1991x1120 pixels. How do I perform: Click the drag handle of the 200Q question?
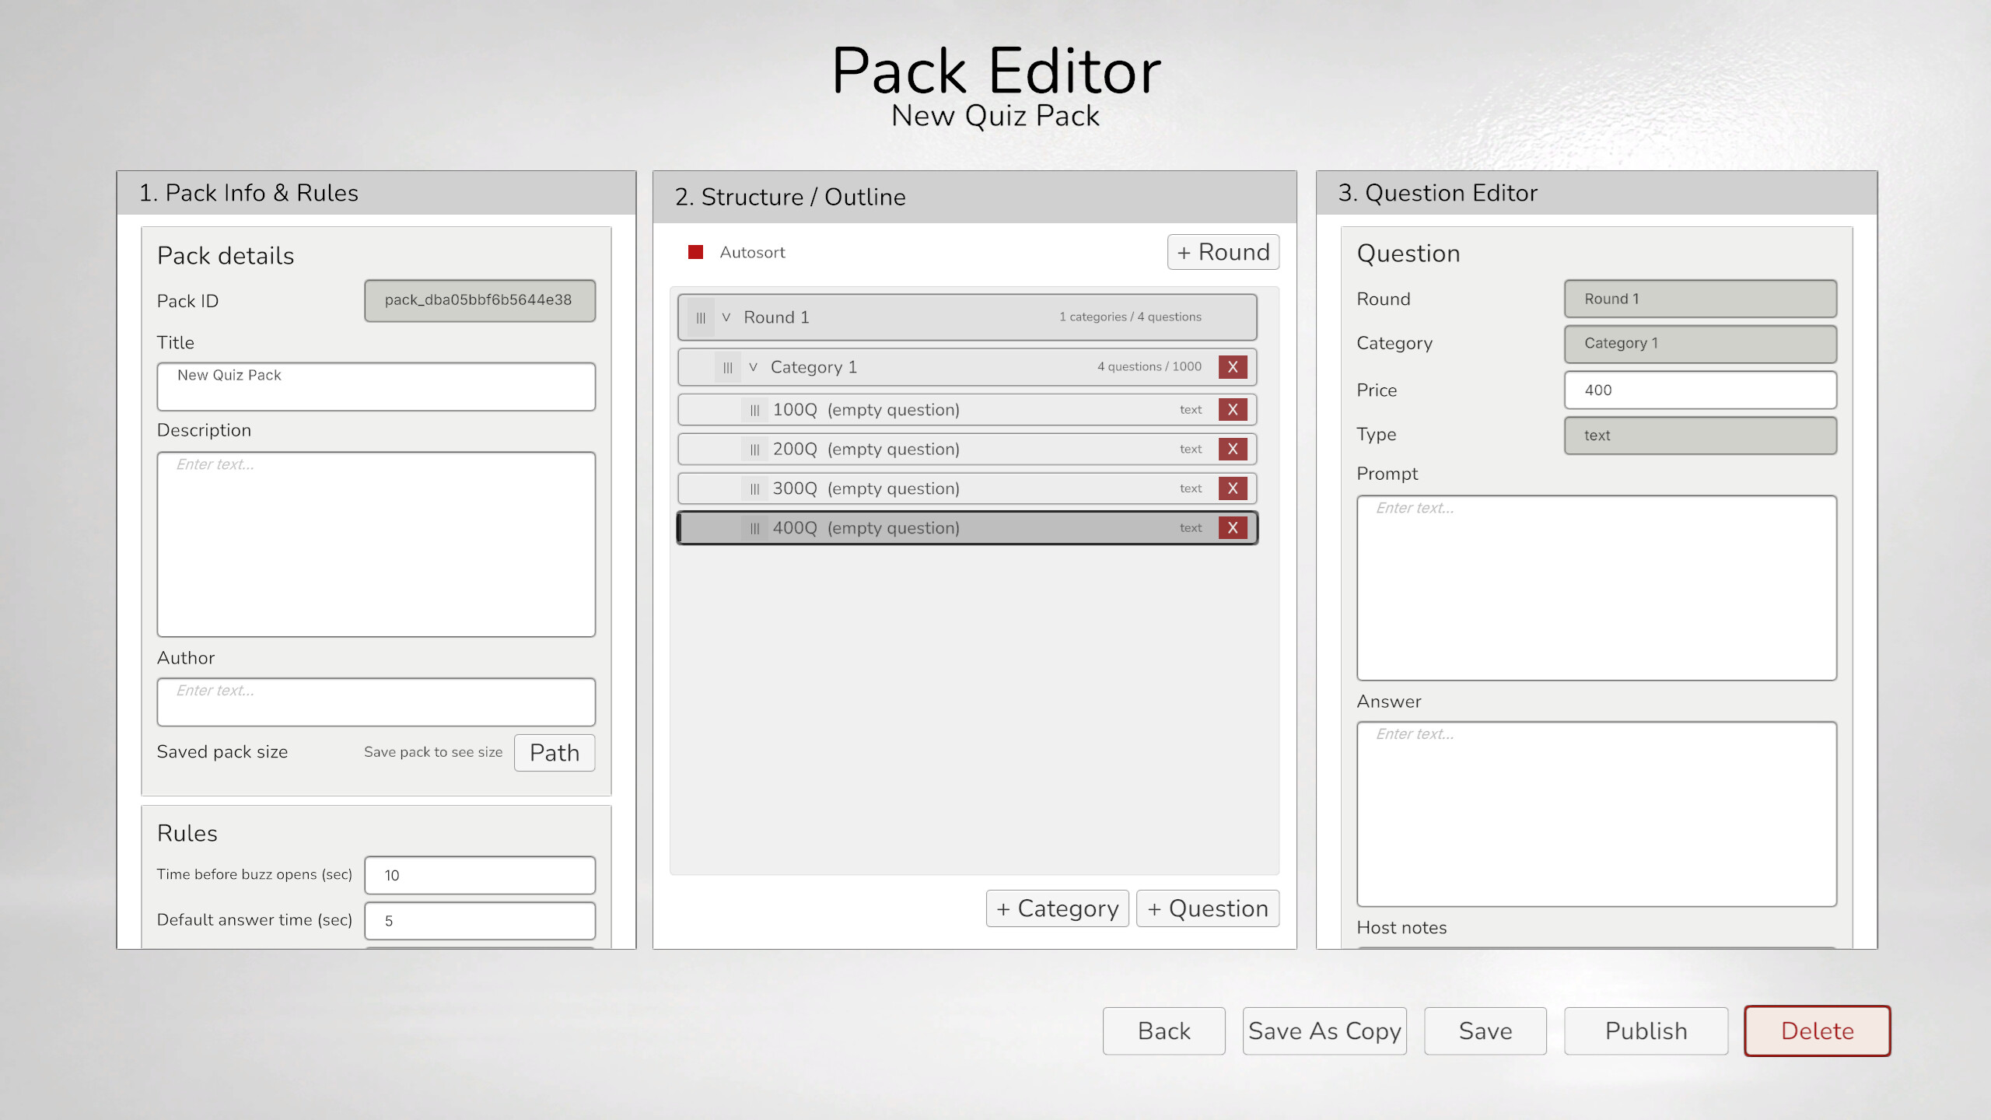click(x=754, y=450)
